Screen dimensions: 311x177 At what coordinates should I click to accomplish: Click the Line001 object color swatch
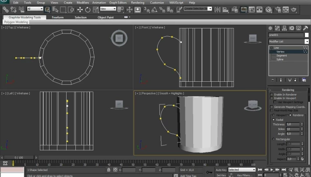click(307, 35)
